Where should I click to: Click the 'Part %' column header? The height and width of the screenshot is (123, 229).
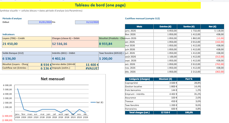[189, 79]
